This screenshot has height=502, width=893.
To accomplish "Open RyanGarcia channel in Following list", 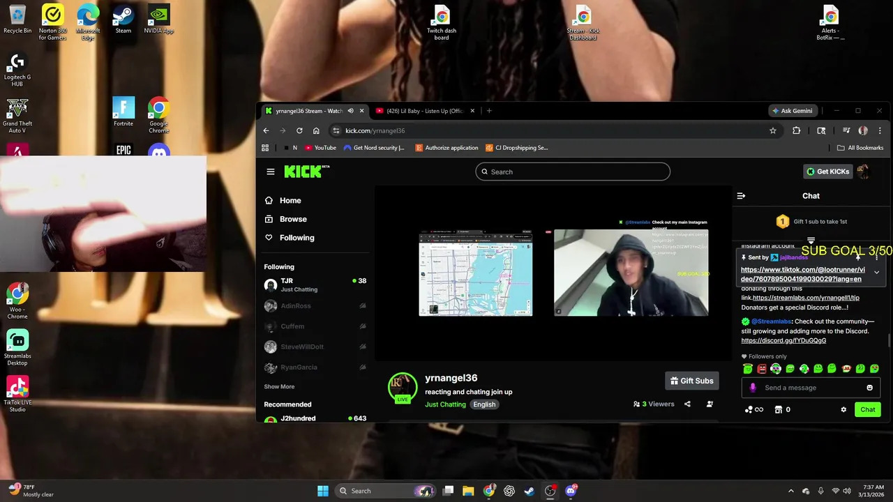I will (315, 367).
